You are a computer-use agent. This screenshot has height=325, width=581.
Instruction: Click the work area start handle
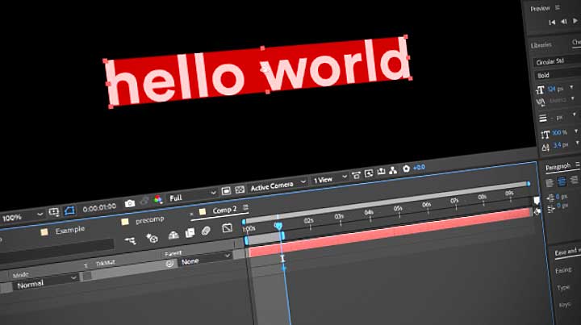[246, 241]
